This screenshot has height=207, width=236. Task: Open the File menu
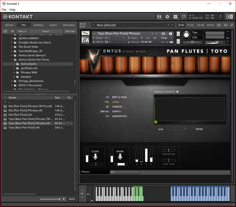(4, 10)
